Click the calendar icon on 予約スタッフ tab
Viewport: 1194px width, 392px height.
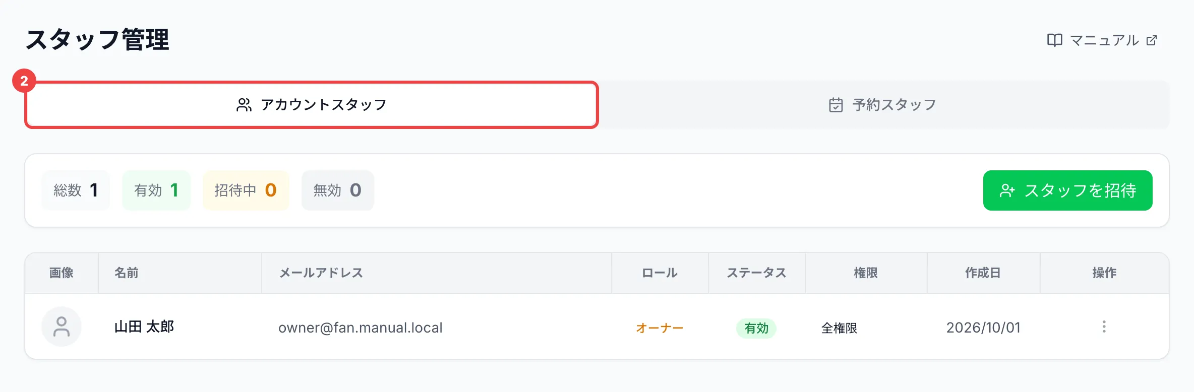(x=835, y=105)
